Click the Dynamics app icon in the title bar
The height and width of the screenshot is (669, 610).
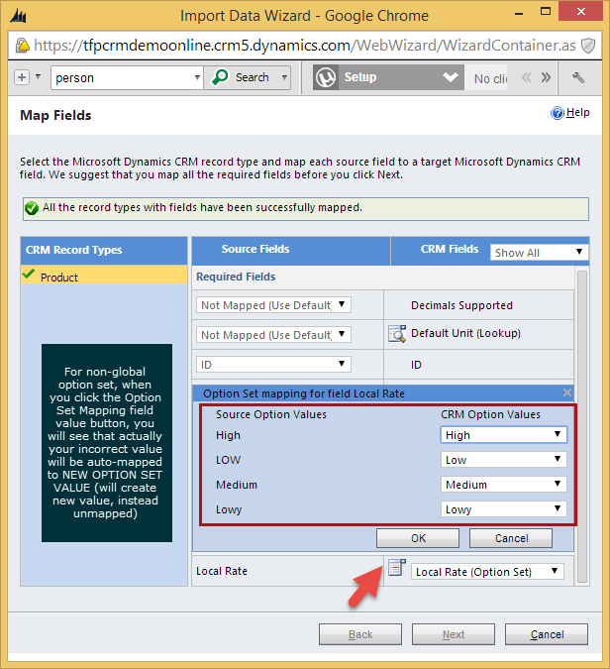pos(19,16)
